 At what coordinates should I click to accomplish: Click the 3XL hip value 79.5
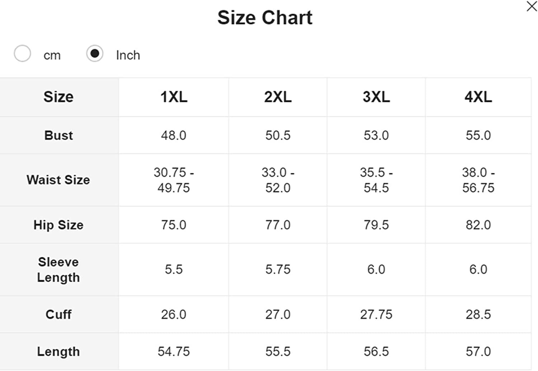[x=376, y=225]
